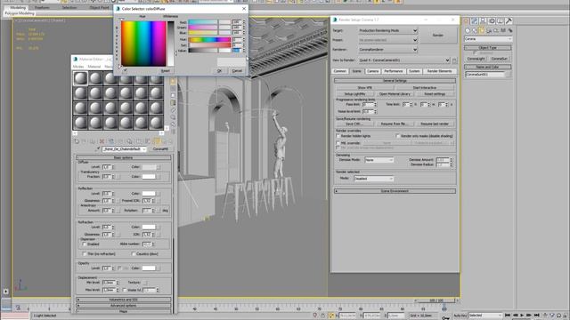Open the Motion tab in command panel

point(492,21)
